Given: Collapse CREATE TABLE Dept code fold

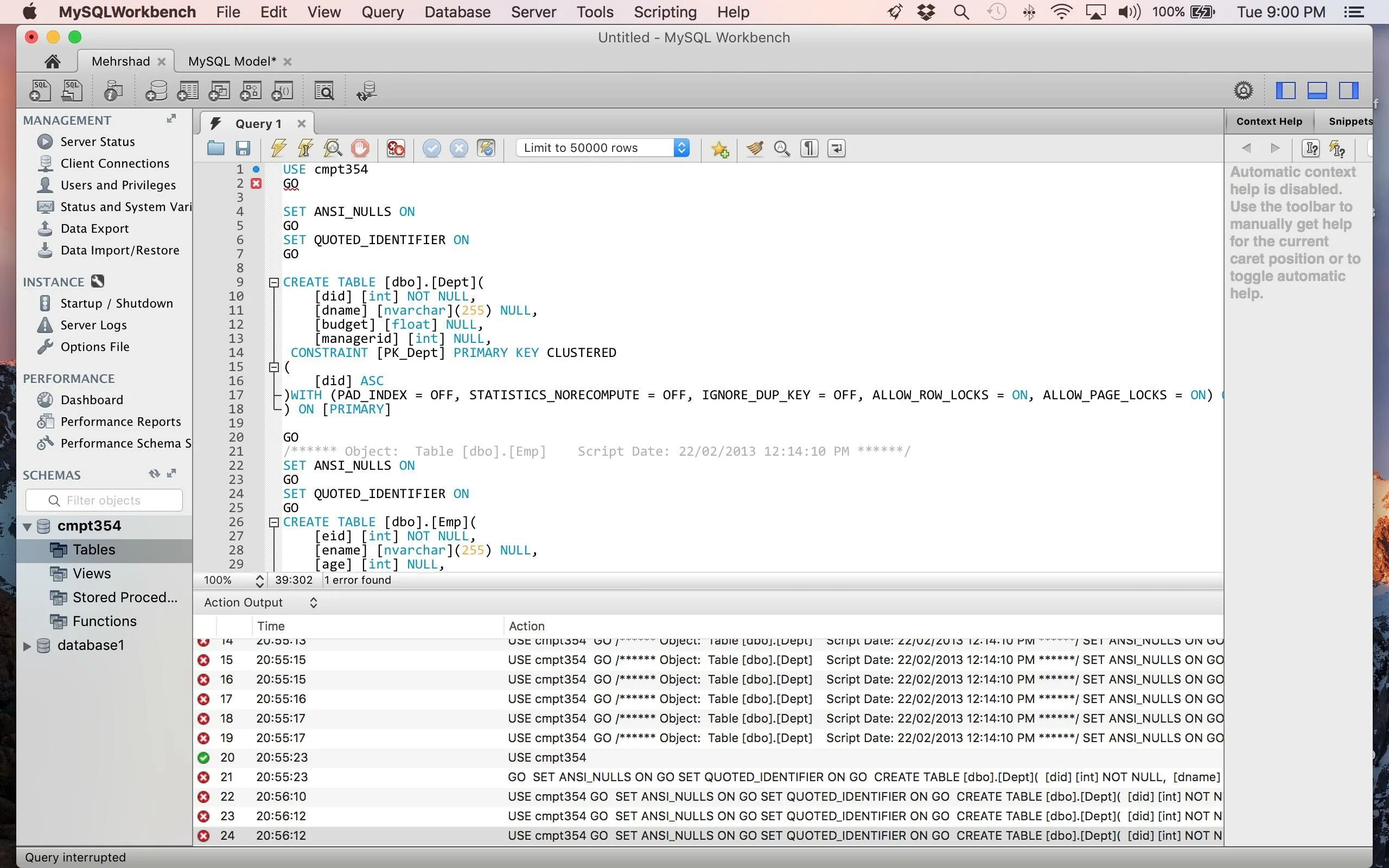Looking at the screenshot, I should click(274, 283).
